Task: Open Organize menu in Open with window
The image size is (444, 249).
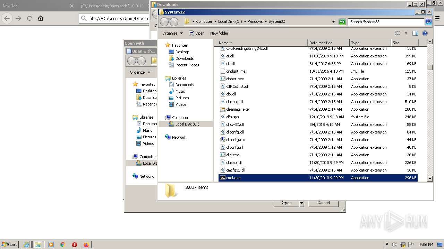Action: coord(140,72)
